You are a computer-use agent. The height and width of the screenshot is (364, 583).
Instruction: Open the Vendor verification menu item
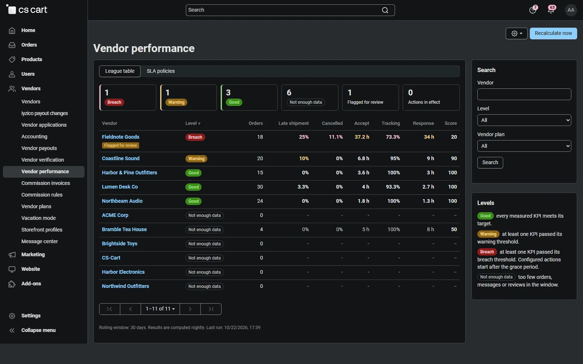click(43, 160)
